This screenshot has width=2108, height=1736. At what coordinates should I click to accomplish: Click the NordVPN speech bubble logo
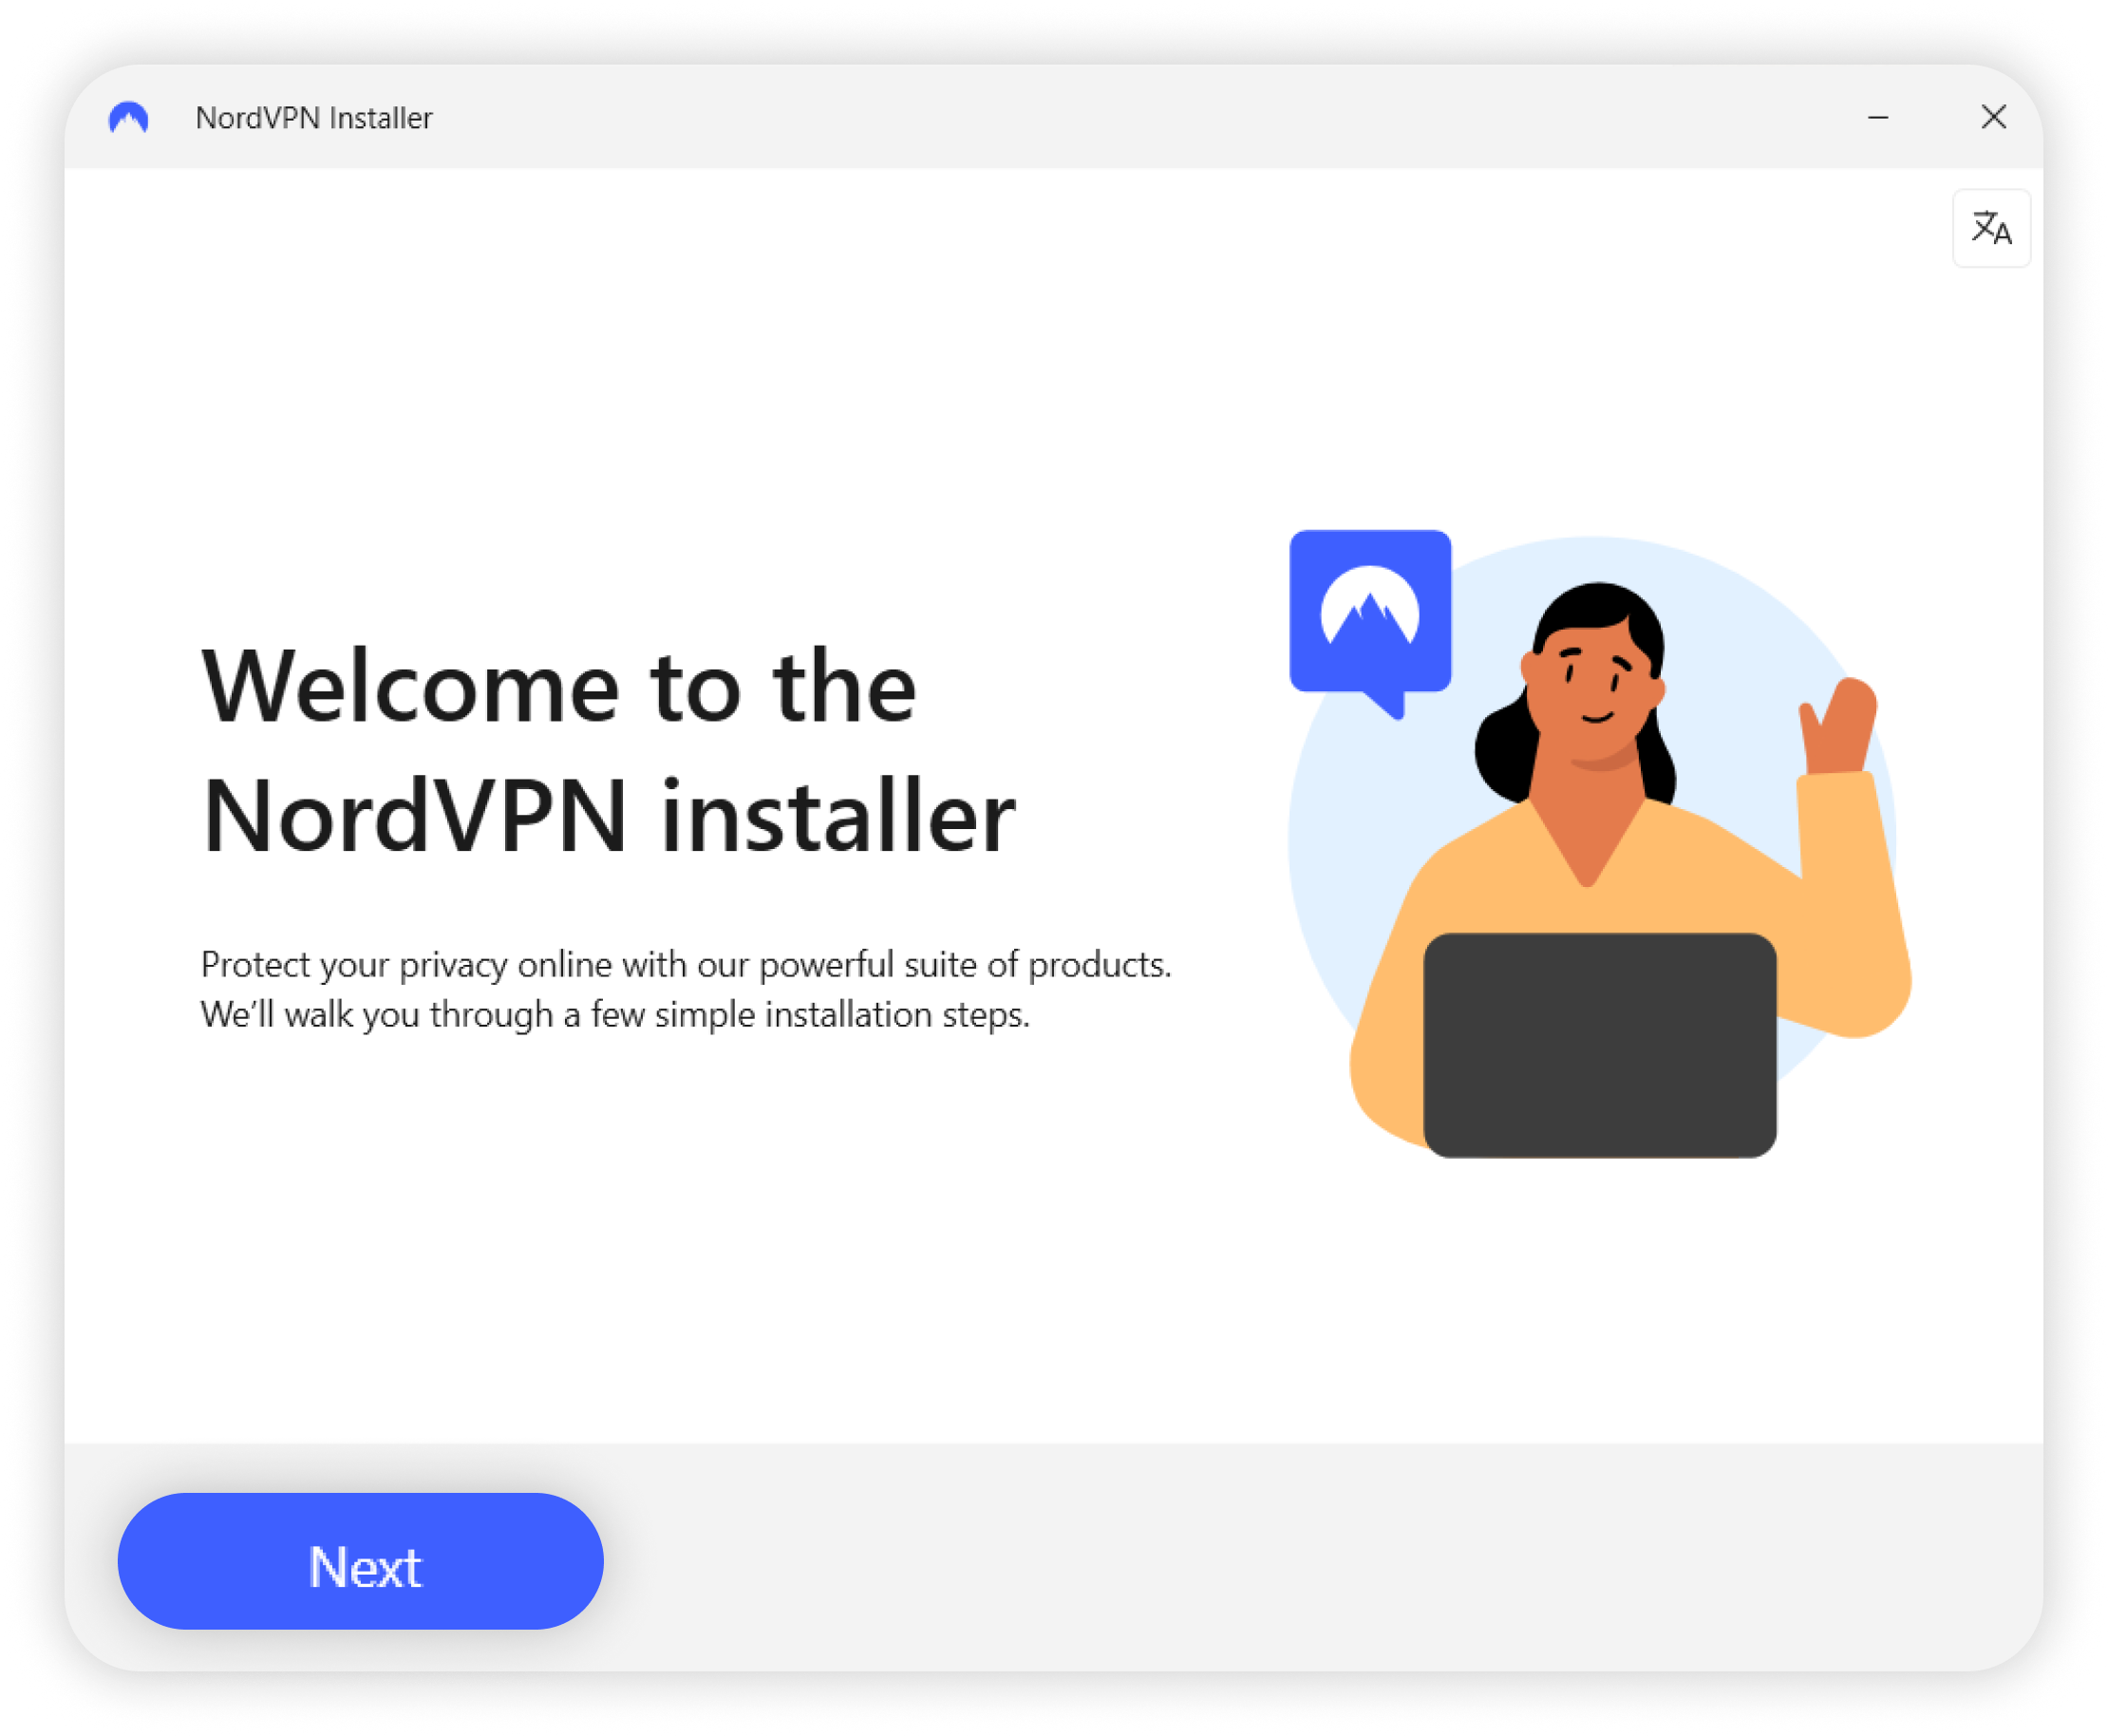pos(1370,622)
